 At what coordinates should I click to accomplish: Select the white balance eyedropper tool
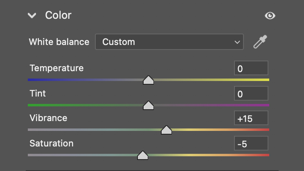coord(260,42)
